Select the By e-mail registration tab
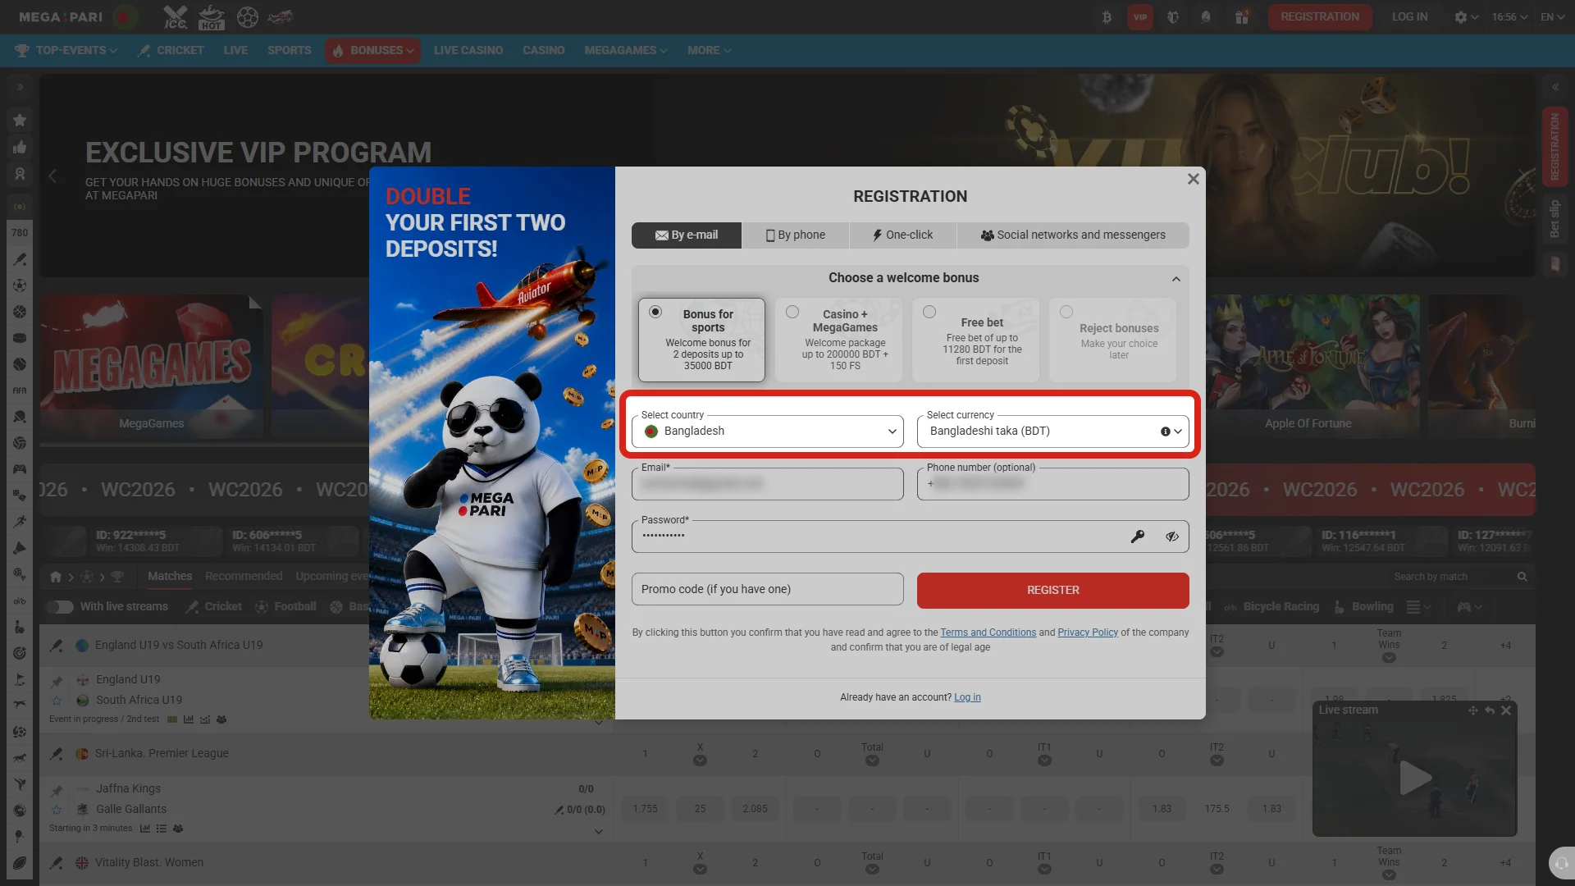The width and height of the screenshot is (1575, 886). (687, 235)
